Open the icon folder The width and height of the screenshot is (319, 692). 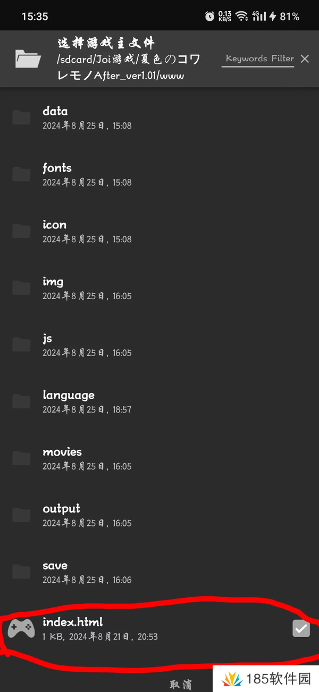pyautogui.click(x=55, y=225)
